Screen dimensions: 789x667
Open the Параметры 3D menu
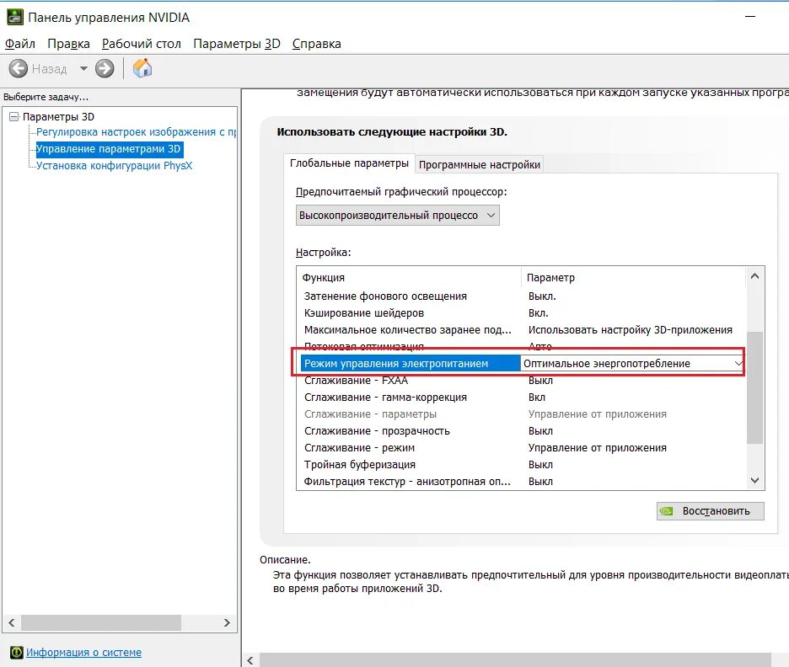point(237,44)
